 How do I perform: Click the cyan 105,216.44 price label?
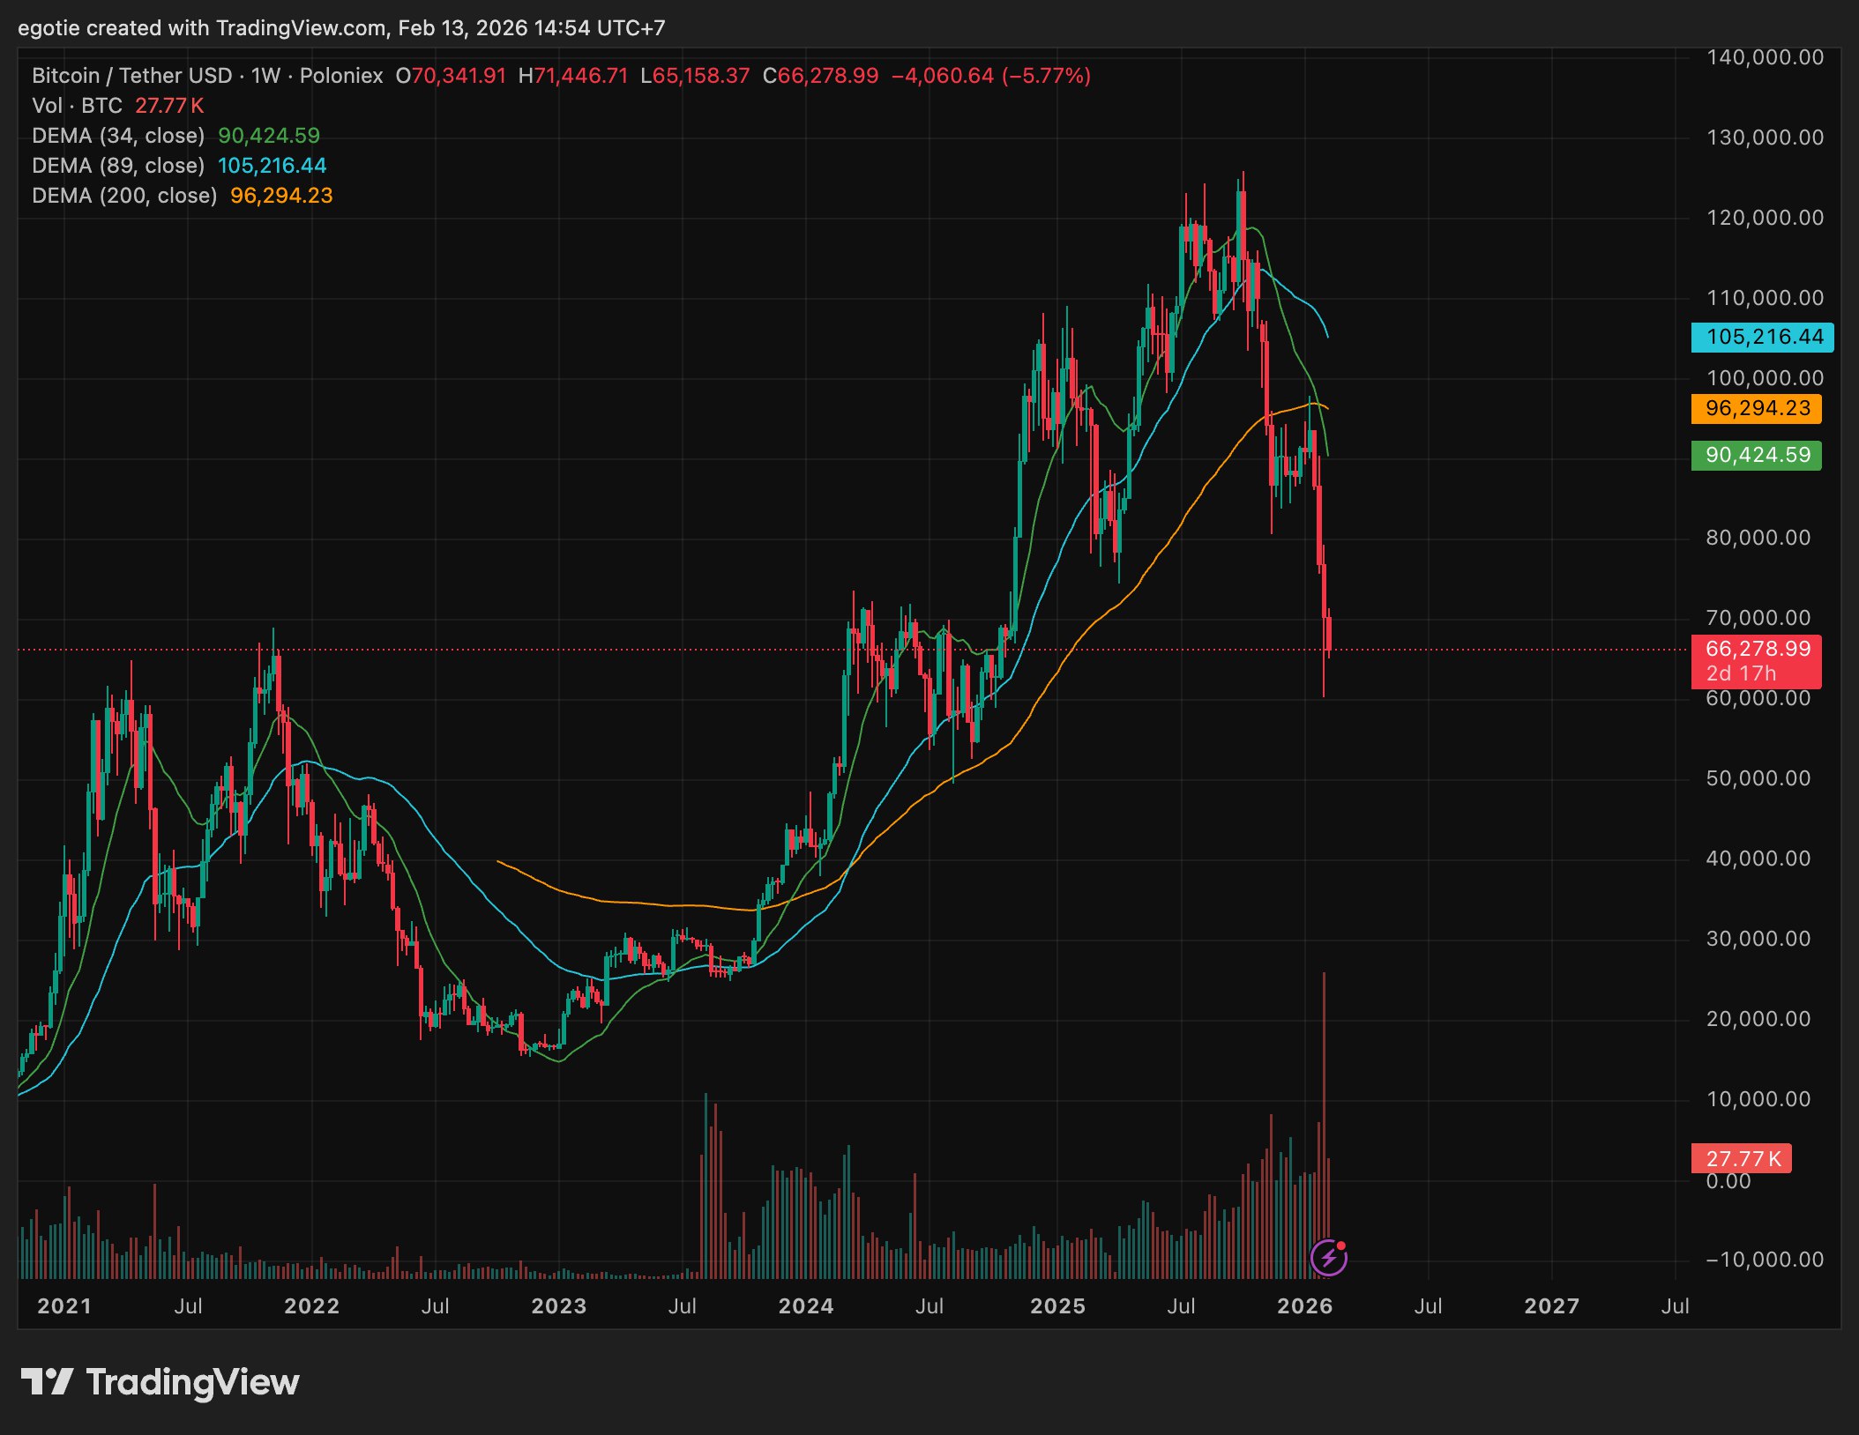click(1762, 337)
